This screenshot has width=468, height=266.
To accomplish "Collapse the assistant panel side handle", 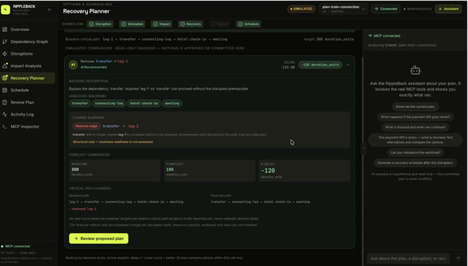I will (363, 148).
